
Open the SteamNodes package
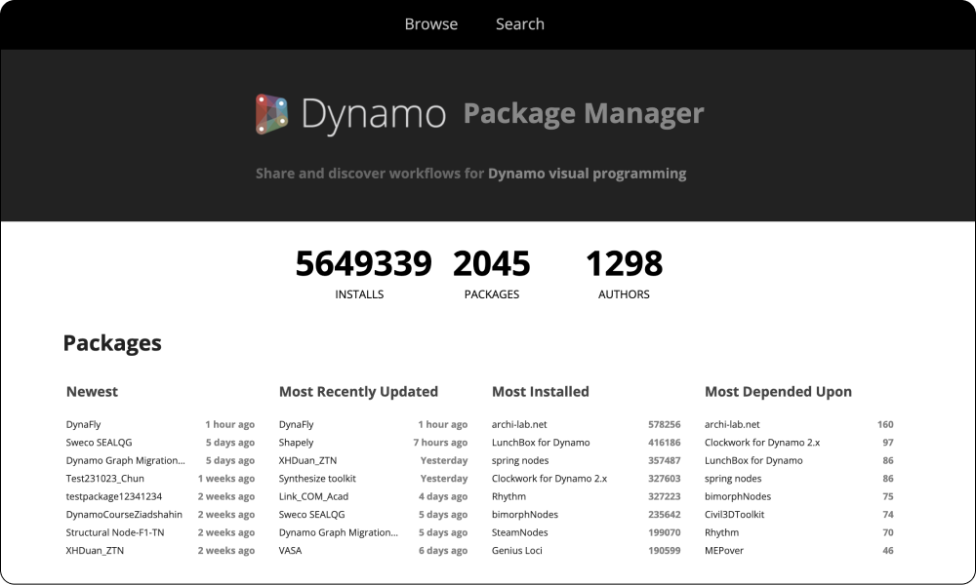point(520,532)
